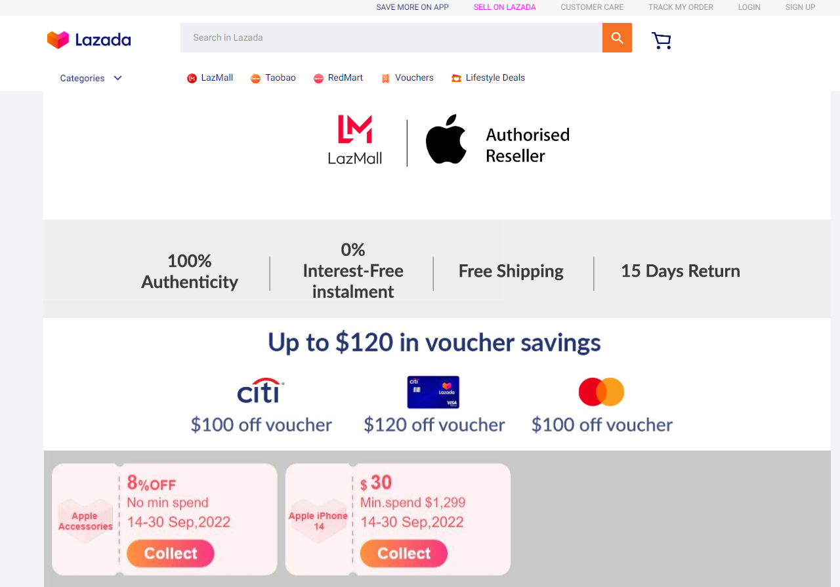Click the LazMall red icon
Screen dimensions: 840x587
(192, 78)
